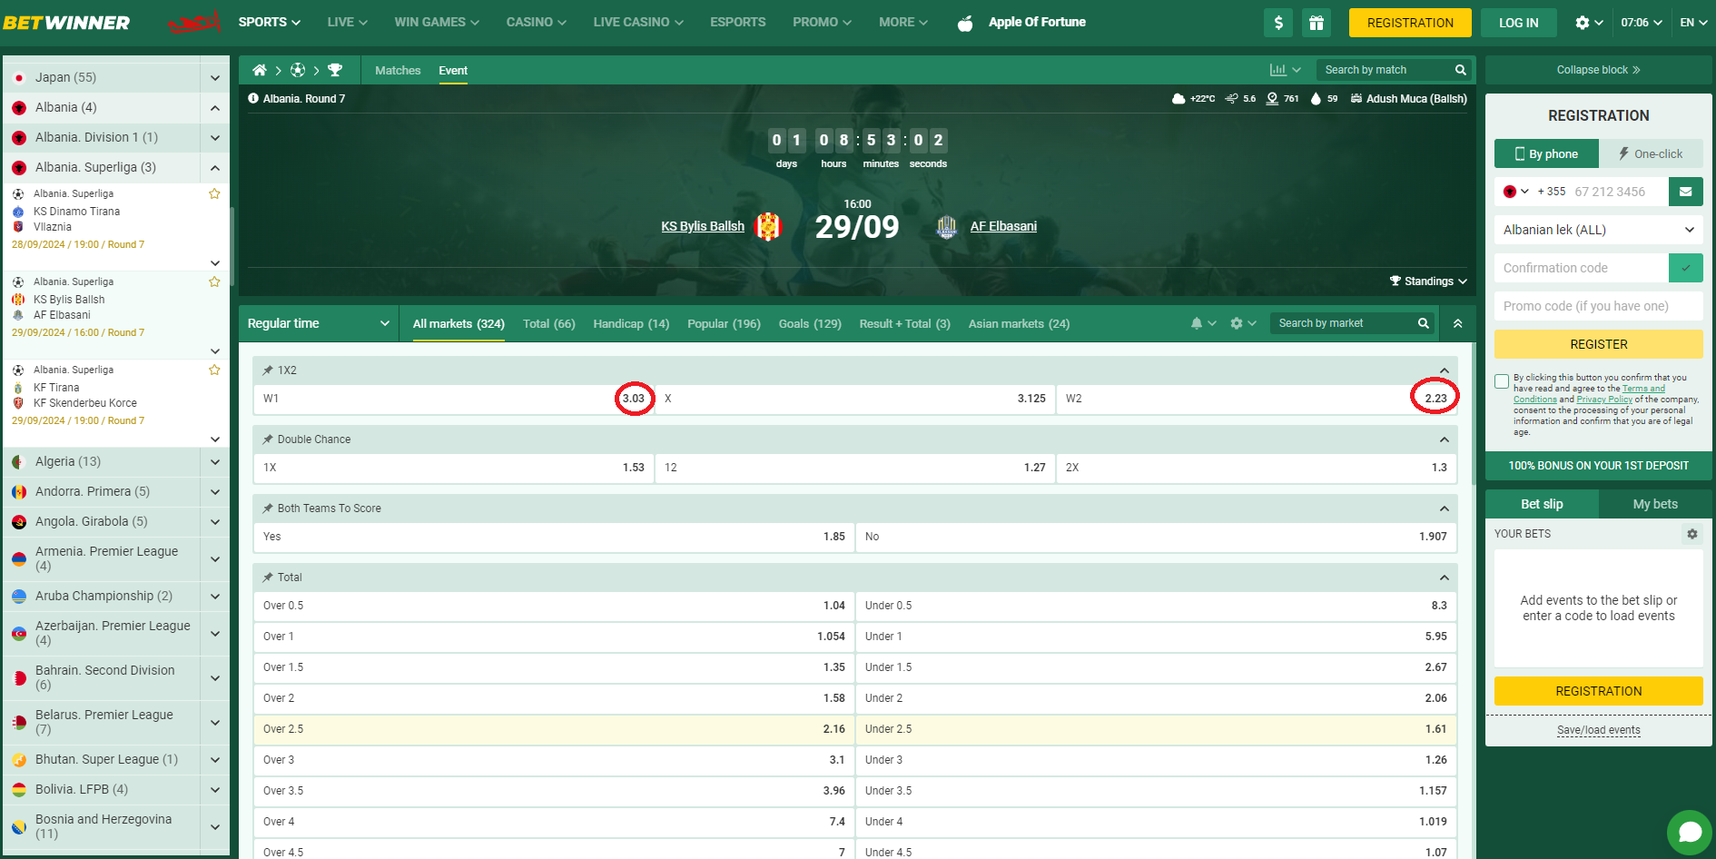Collapse all markets with double chevron
1716x859 pixels.
coord(1458,323)
